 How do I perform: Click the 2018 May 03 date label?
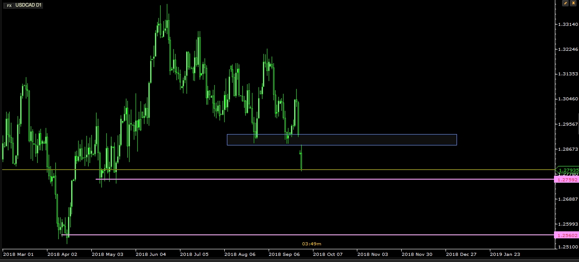(x=107, y=254)
